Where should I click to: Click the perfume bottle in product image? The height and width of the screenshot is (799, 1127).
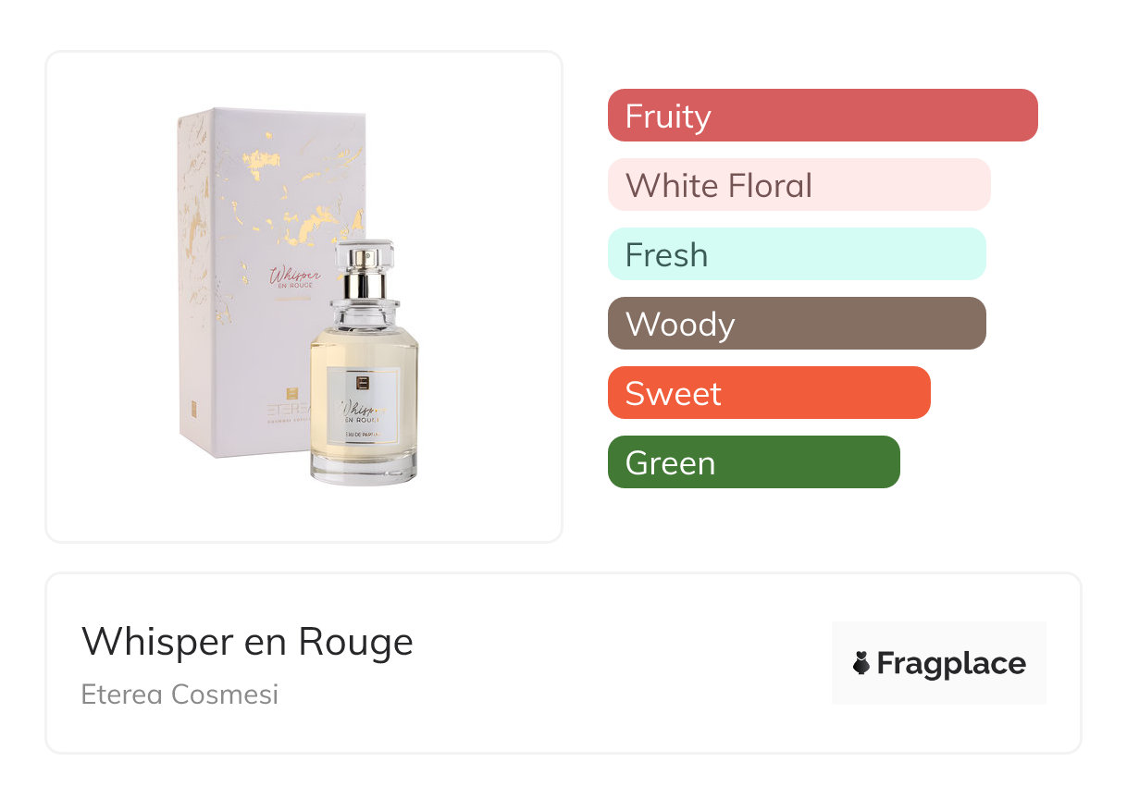click(x=364, y=363)
